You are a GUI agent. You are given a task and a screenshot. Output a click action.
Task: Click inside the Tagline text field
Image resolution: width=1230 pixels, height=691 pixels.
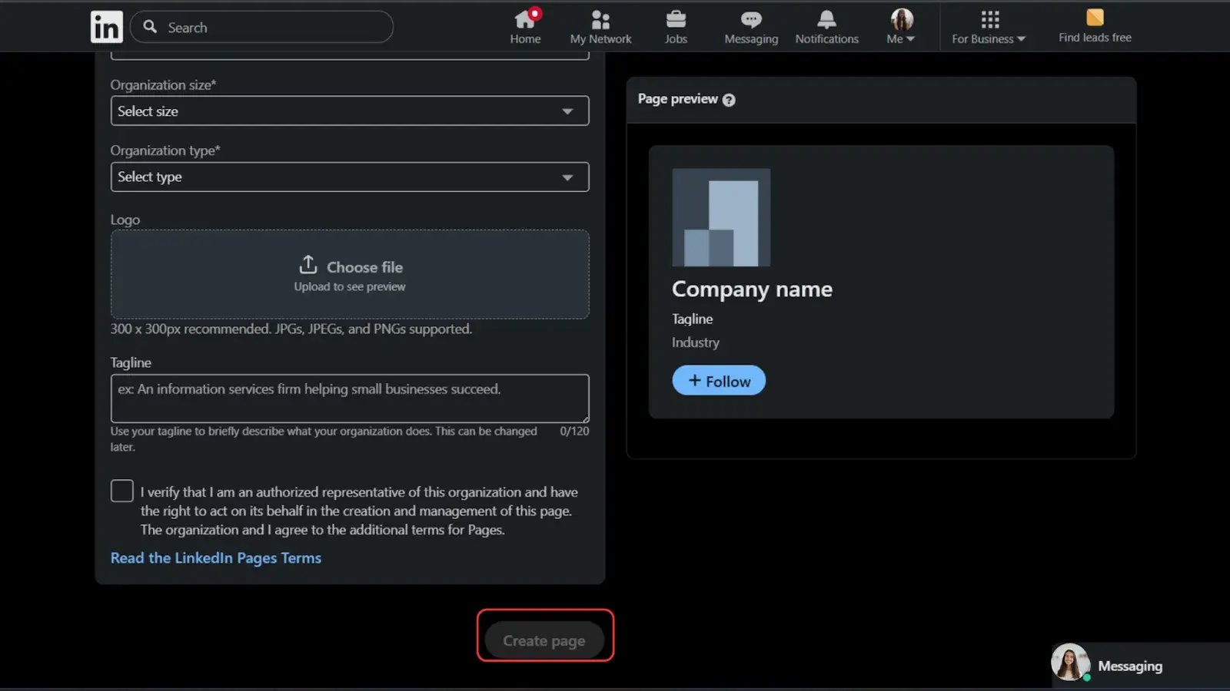pos(350,398)
